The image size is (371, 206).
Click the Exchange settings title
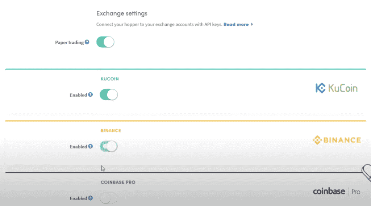(122, 13)
